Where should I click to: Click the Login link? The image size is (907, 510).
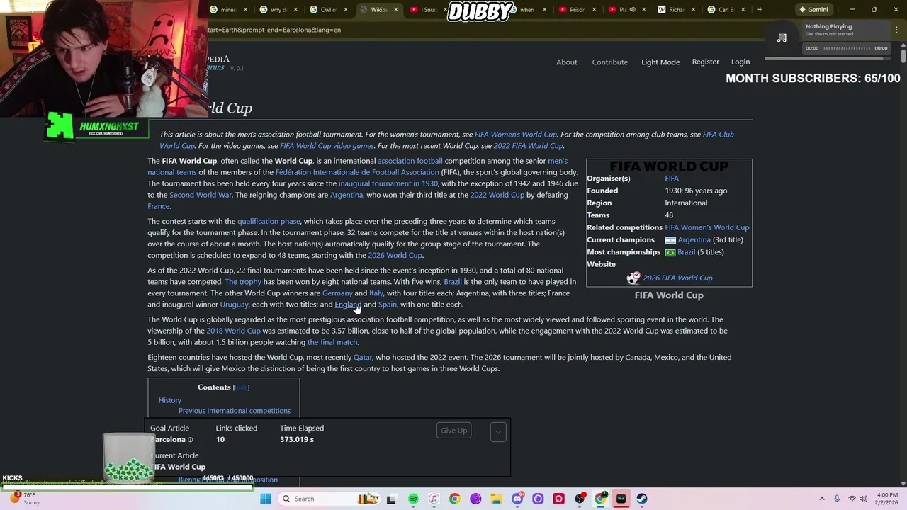[x=740, y=62]
